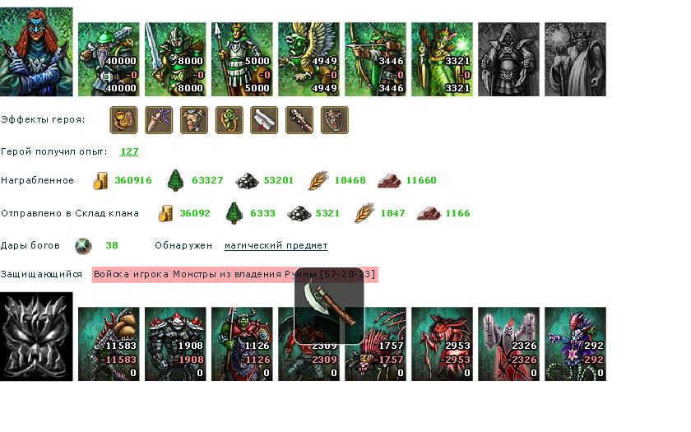Click the face-shield hero effect icon

[335, 120]
